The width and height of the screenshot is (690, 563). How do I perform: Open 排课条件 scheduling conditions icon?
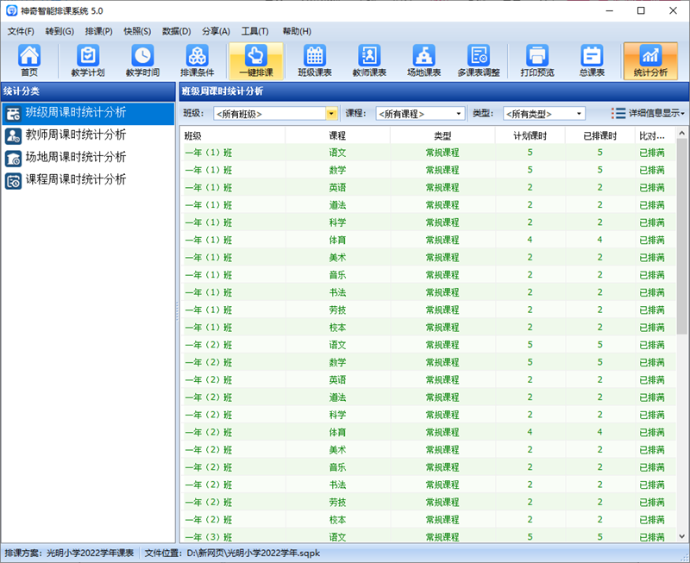(x=198, y=60)
